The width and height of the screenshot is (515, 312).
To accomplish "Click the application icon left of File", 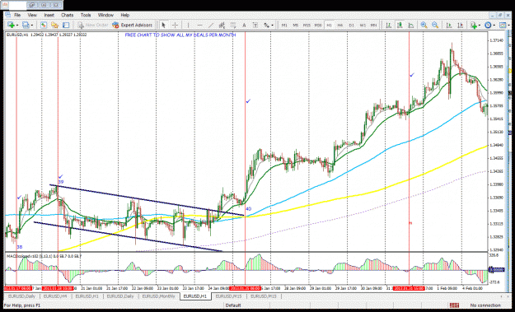I will coord(7,15).
